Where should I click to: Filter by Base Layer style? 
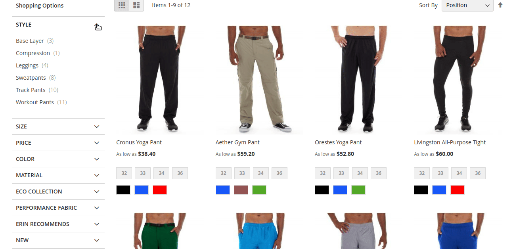(x=30, y=41)
